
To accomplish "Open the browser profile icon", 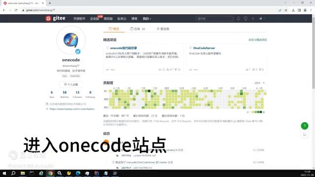I will 305,10.
